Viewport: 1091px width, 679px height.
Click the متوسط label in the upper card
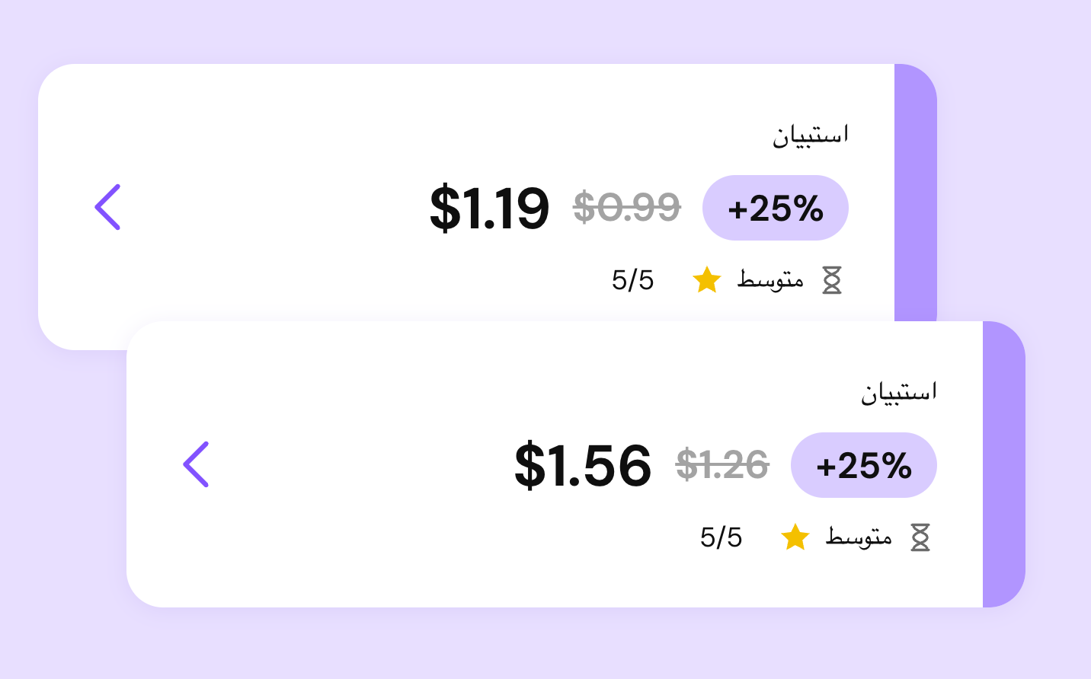770,279
